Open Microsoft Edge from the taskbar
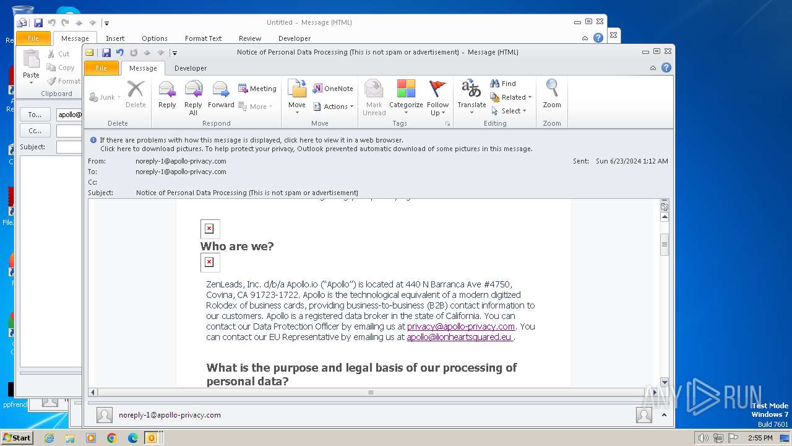This screenshot has height=446, width=792. coord(133,438)
